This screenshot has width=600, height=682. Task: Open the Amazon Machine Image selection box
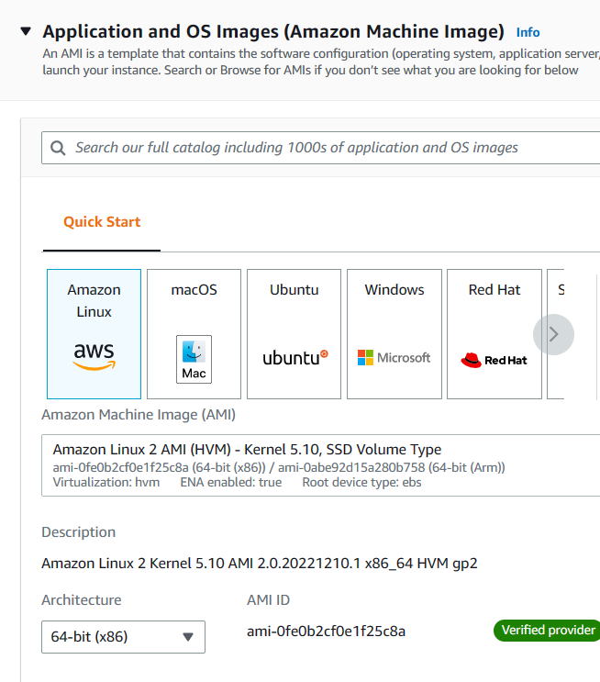[x=321, y=465]
